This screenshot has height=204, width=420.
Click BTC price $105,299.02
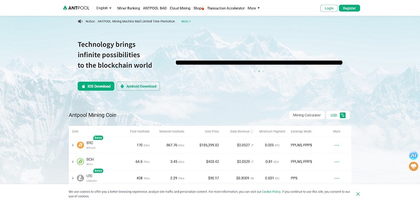(x=209, y=145)
